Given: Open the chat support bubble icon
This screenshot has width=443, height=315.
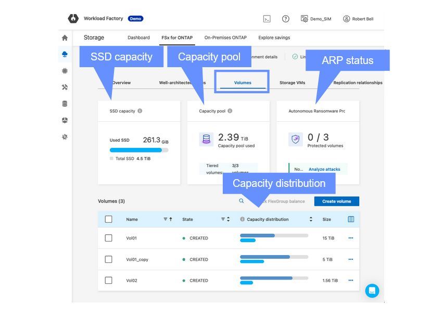Looking at the screenshot, I should click(x=372, y=291).
